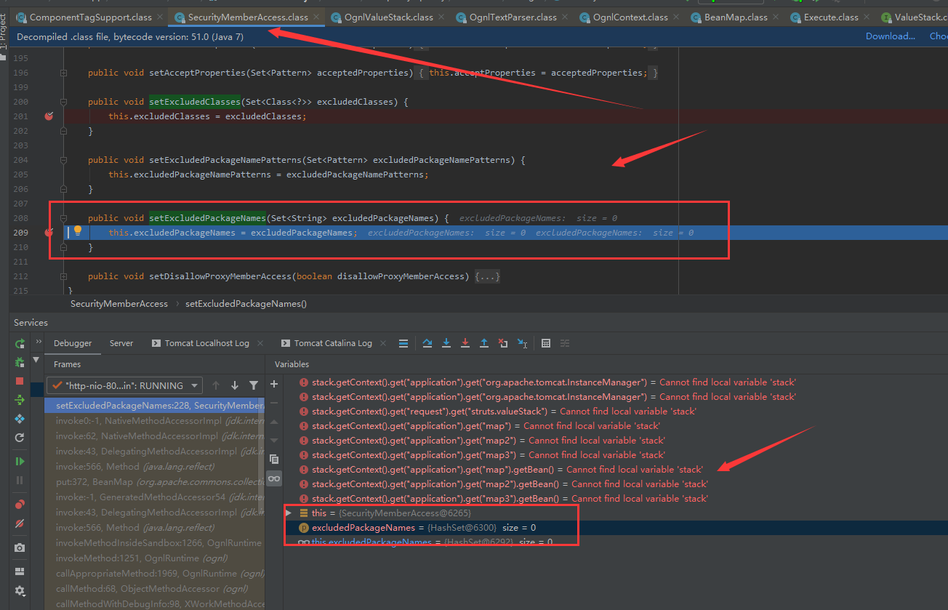The image size is (948, 610).
Task: Click Show Execution Point icon
Action: click(x=403, y=343)
